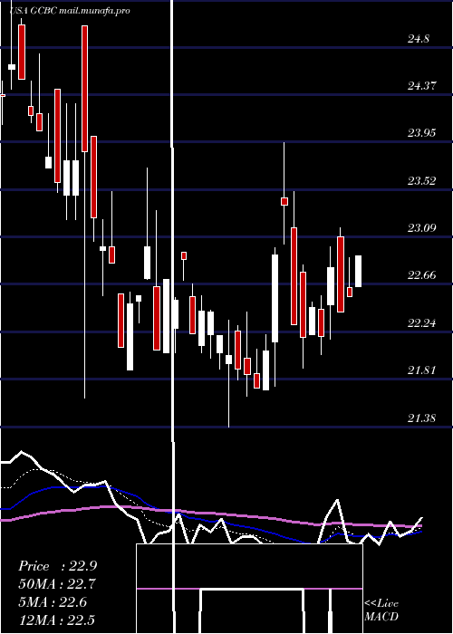Image resolution: width=453 pixels, height=634 pixels.
Task: Click the 23.52 price axis label
Action: (x=421, y=181)
